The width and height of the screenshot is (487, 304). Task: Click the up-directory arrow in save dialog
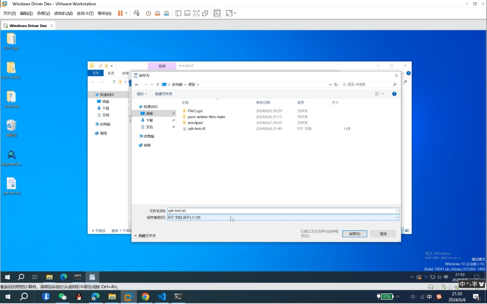[x=158, y=84]
